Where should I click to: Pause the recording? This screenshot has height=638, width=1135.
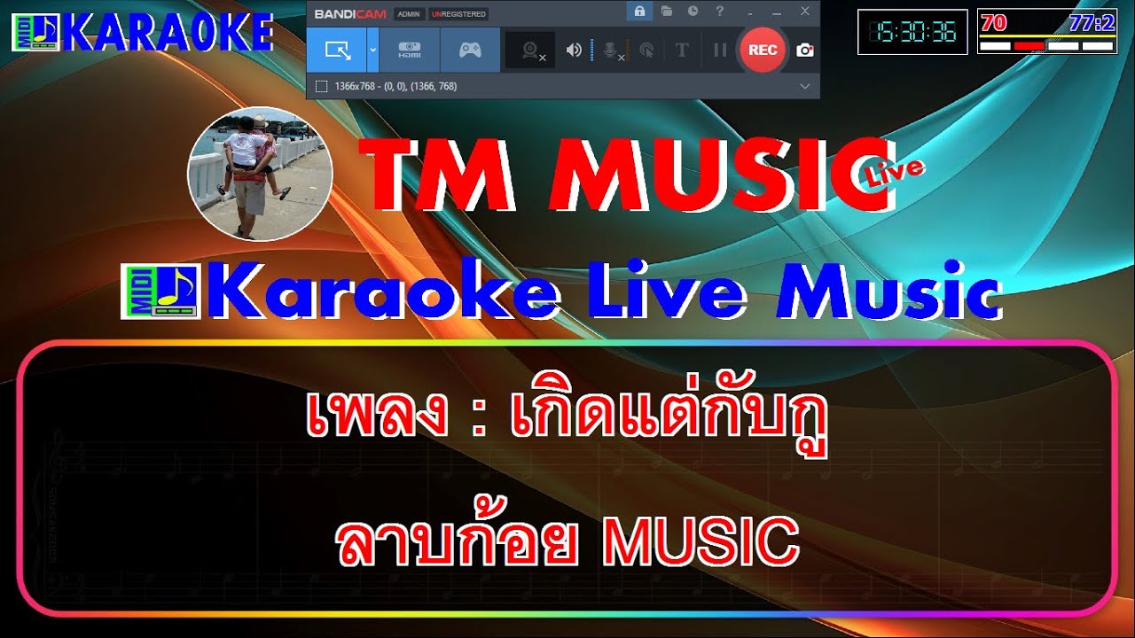pyautogui.click(x=720, y=51)
